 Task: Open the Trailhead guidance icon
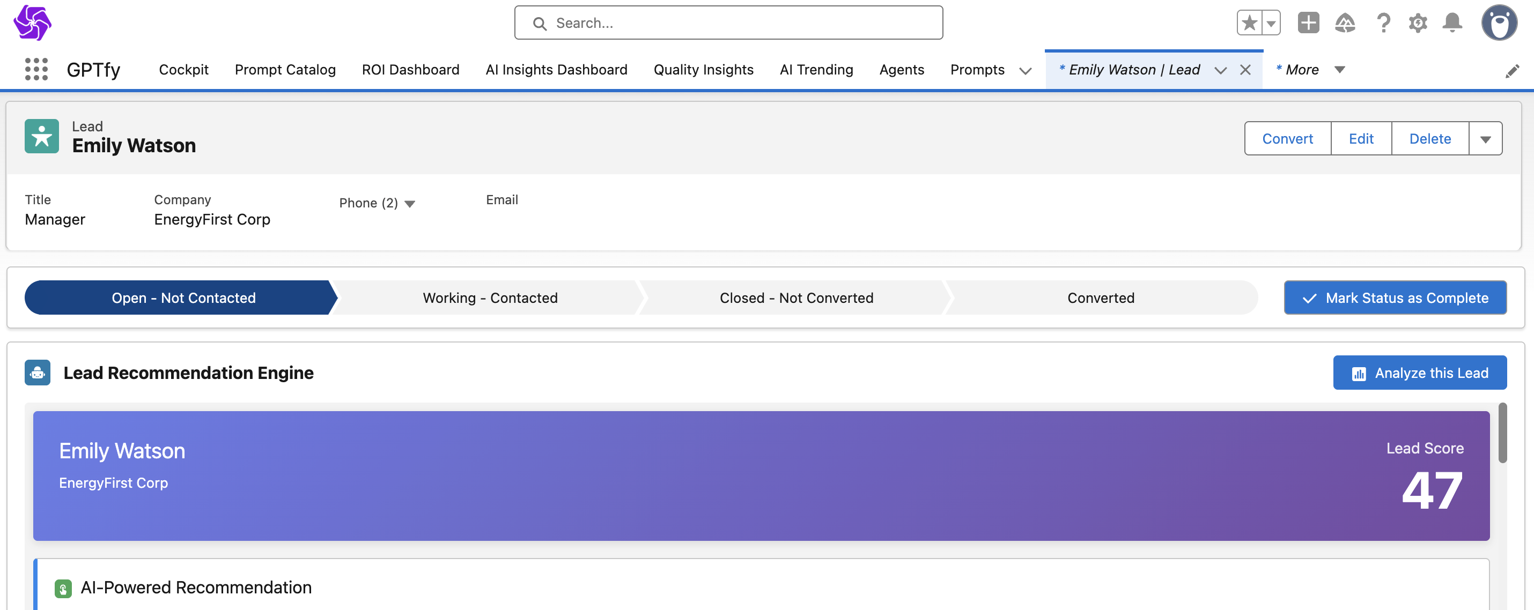[x=1345, y=23]
